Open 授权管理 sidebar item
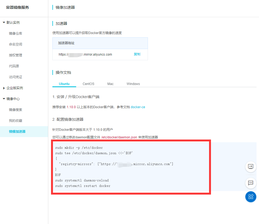The width and height of the screenshot is (259, 224). point(16,55)
